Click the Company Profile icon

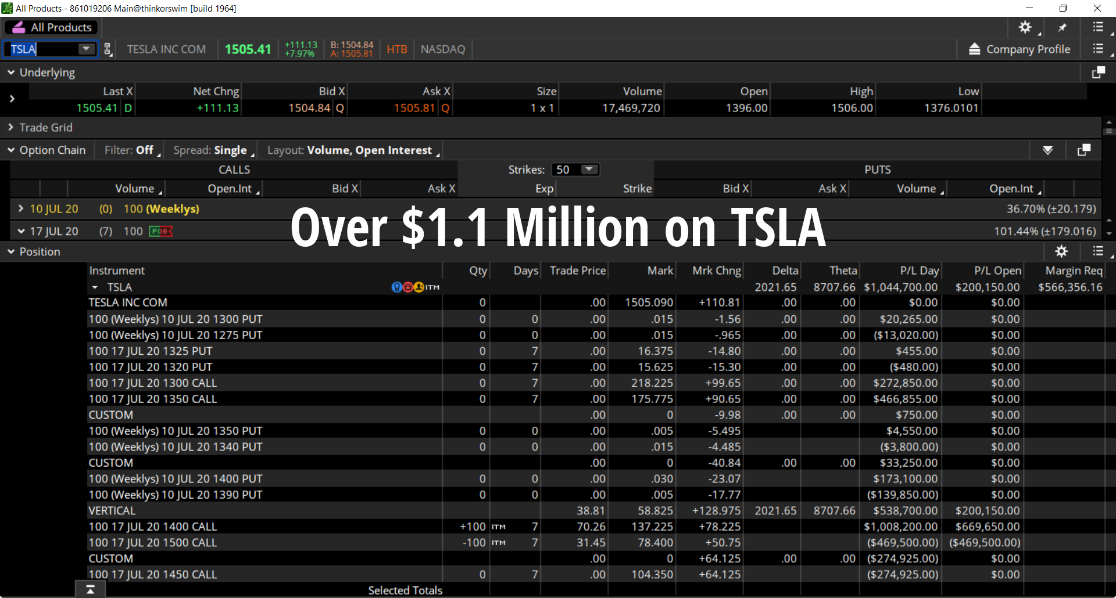tap(975, 49)
